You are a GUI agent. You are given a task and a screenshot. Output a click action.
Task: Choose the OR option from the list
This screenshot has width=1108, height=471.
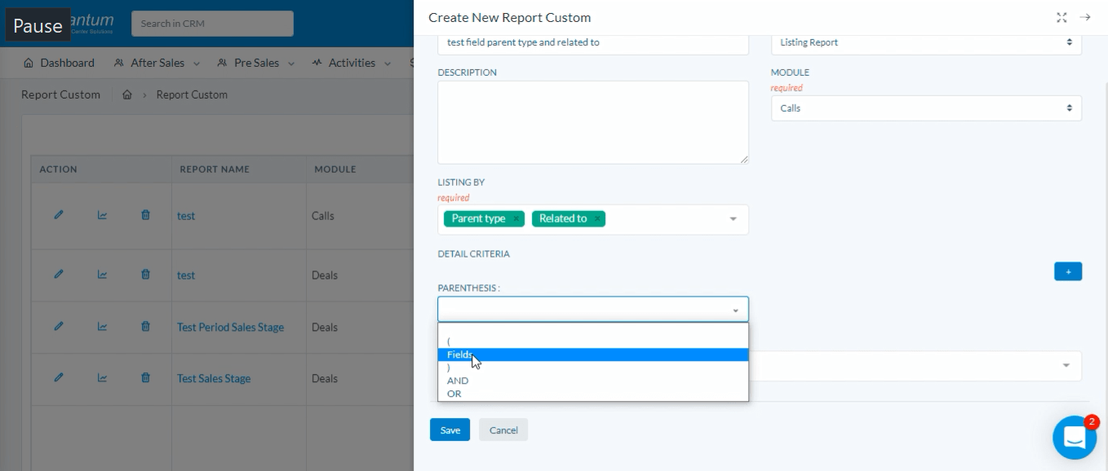click(x=454, y=394)
